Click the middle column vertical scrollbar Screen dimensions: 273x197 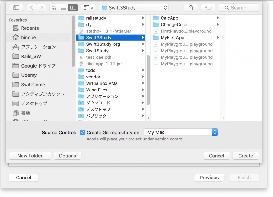(x=148, y=80)
